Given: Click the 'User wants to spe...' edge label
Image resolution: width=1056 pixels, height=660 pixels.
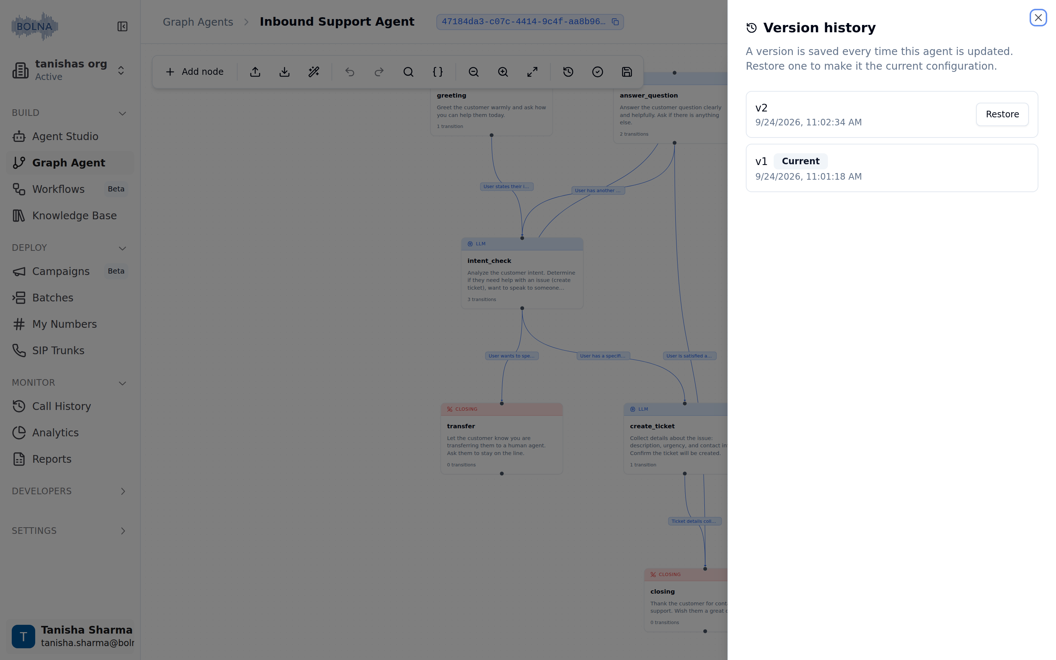Looking at the screenshot, I should (x=512, y=356).
